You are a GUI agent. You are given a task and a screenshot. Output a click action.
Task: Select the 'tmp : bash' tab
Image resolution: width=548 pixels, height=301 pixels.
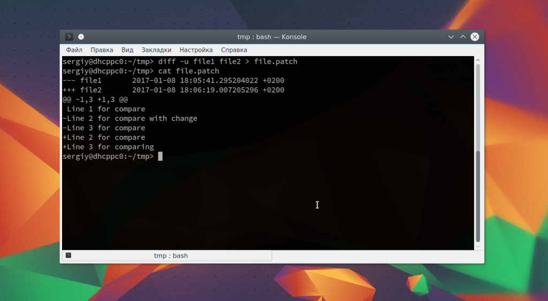[x=167, y=256]
